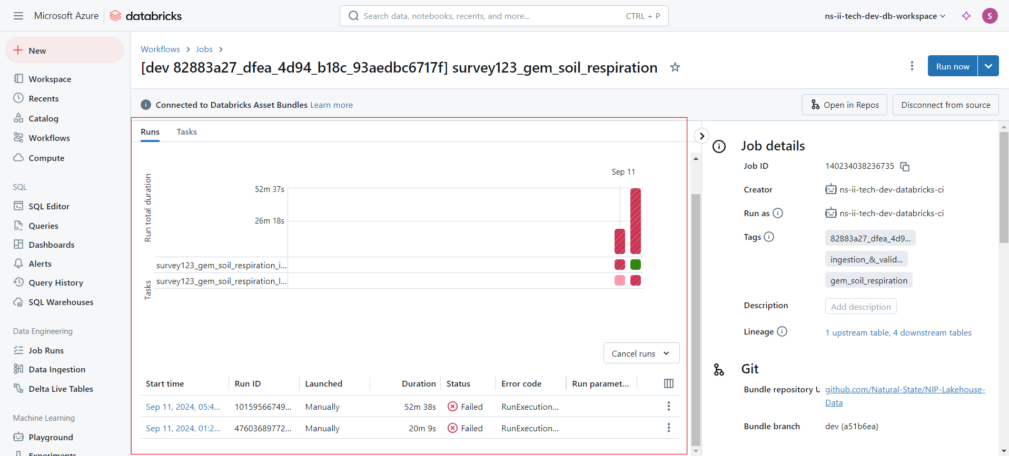
Task: Open actions menu for 52m 38s run
Action: [x=669, y=406]
